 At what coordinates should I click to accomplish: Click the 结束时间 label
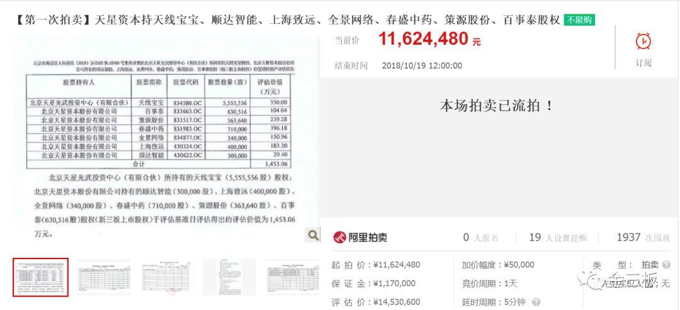click(x=351, y=66)
